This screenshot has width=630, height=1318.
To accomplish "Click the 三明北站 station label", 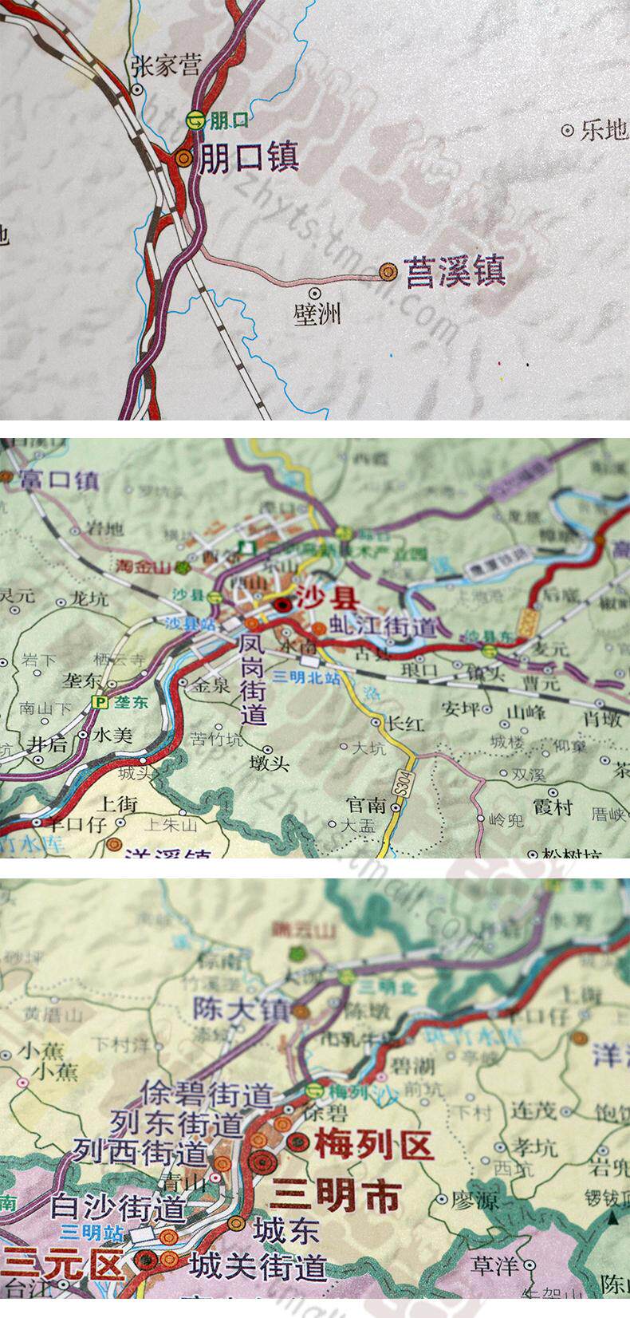I will click(x=306, y=679).
